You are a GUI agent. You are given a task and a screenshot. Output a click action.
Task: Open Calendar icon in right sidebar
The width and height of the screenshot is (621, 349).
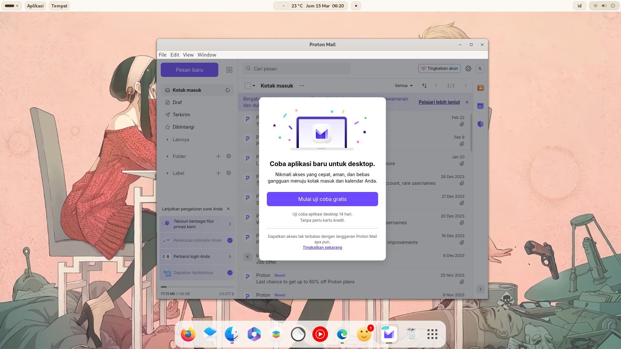point(480,106)
